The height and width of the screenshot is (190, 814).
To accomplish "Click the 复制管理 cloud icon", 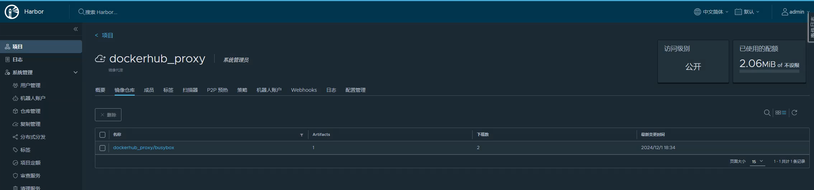I will click(x=15, y=124).
